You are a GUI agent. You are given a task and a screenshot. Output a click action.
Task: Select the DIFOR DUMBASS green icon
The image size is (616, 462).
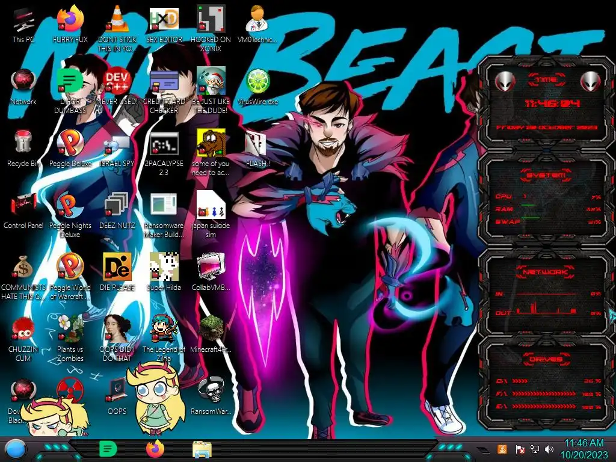pyautogui.click(x=70, y=91)
